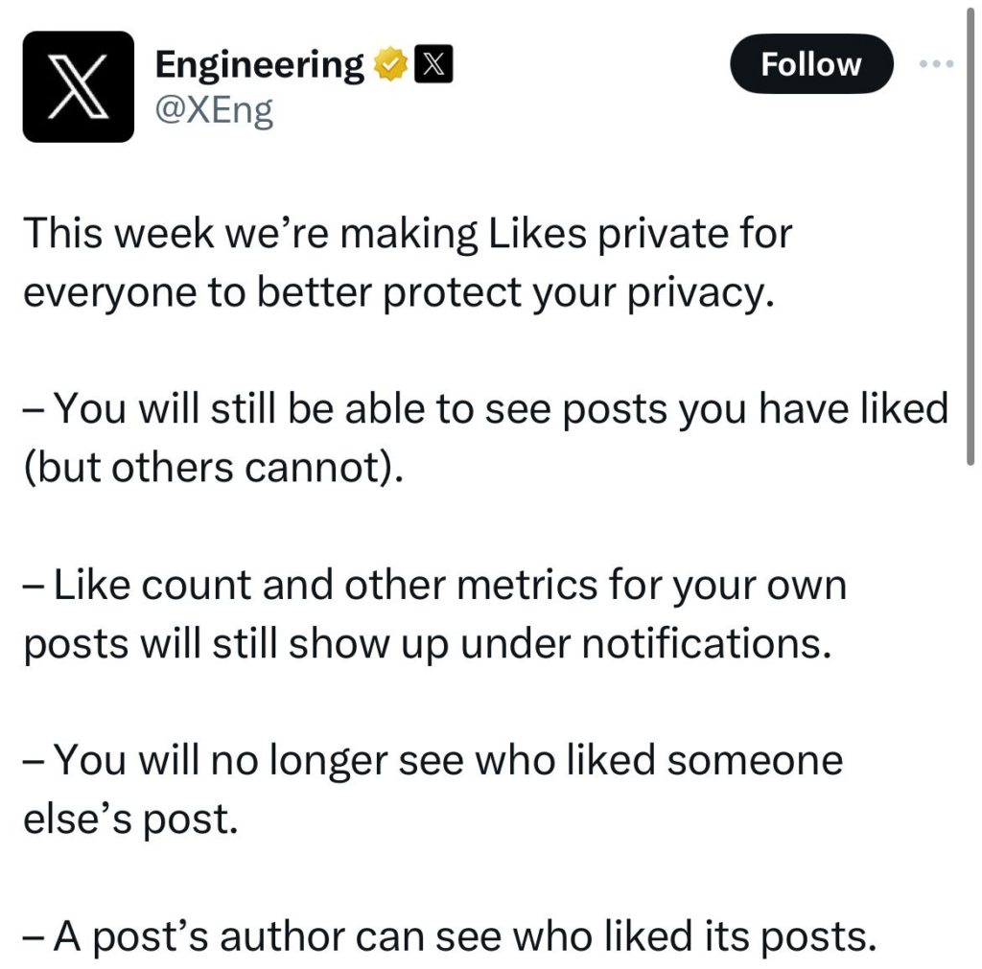Viewport: 982px width, 969px height.
Task: Click the 'You will still be able' line
Action: [x=485, y=409]
